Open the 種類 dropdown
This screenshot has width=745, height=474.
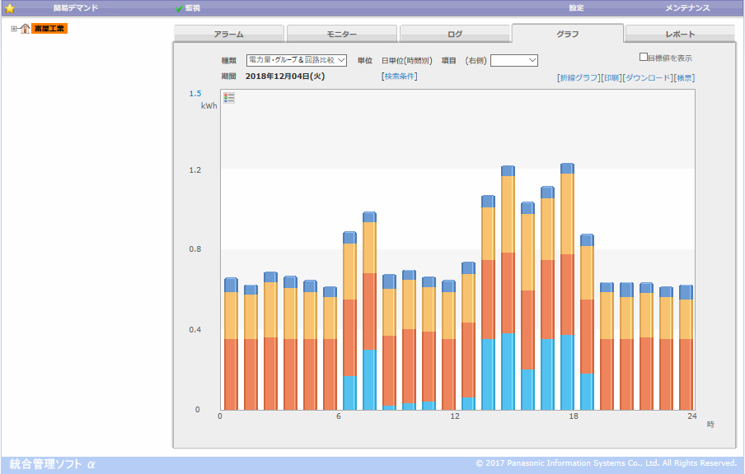pyautogui.click(x=297, y=60)
